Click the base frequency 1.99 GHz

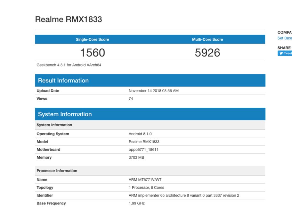pyautogui.click(x=137, y=203)
